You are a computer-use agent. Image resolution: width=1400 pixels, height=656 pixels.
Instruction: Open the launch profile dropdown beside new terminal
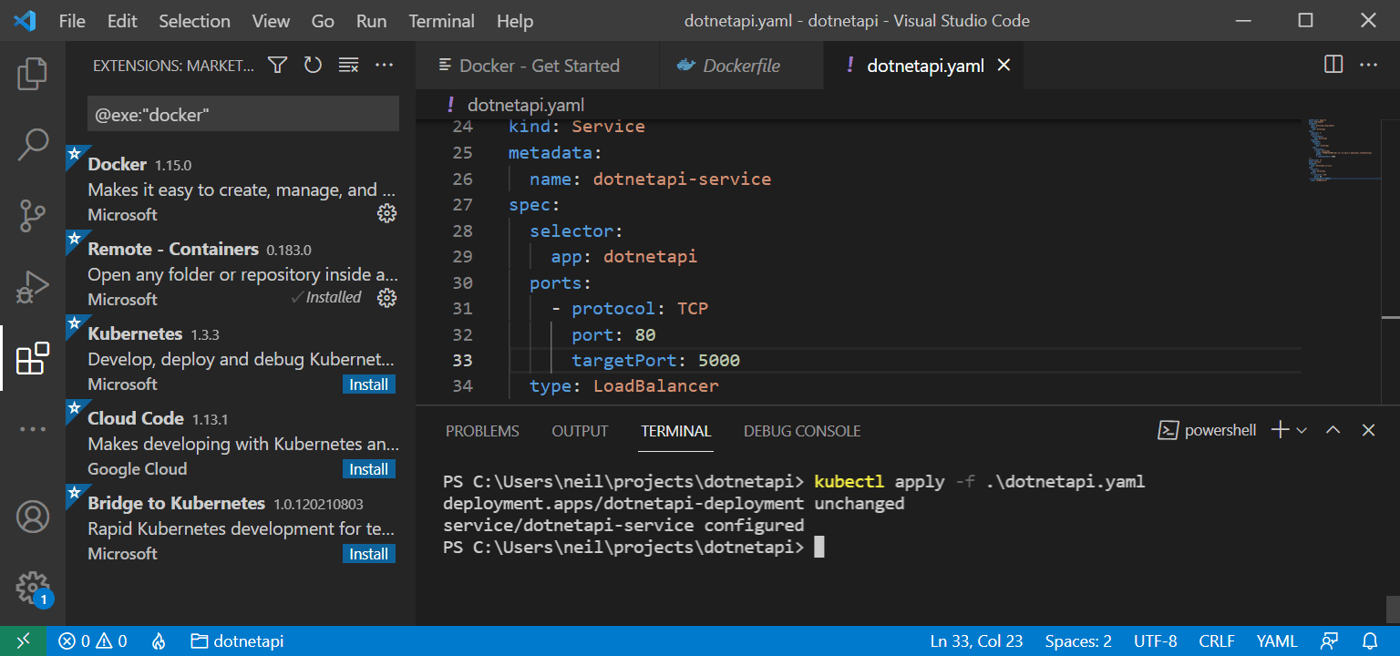[1302, 430]
